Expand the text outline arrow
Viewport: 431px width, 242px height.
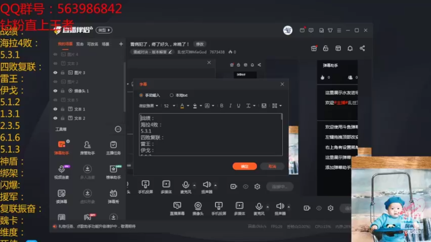pyautogui.click(x=213, y=105)
